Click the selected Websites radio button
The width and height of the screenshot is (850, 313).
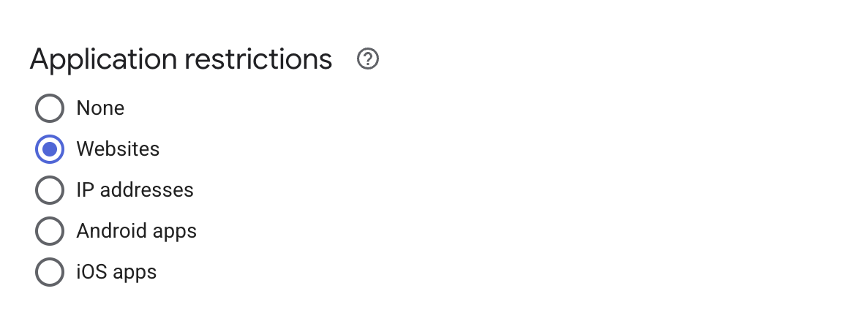coord(49,150)
